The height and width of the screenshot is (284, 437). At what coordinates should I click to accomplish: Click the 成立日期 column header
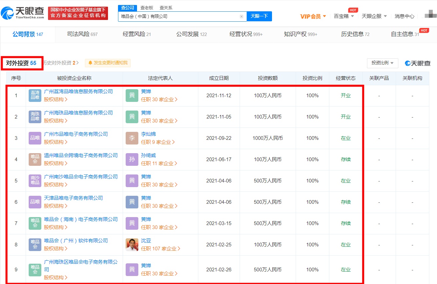point(219,78)
